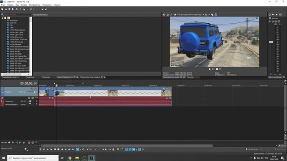Open Google Chrome from the taskbar
Screen dimensions: 287x161
coord(70,158)
